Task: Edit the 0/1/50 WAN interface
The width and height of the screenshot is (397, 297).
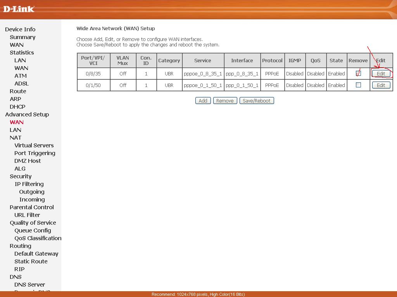Action: tap(381, 85)
